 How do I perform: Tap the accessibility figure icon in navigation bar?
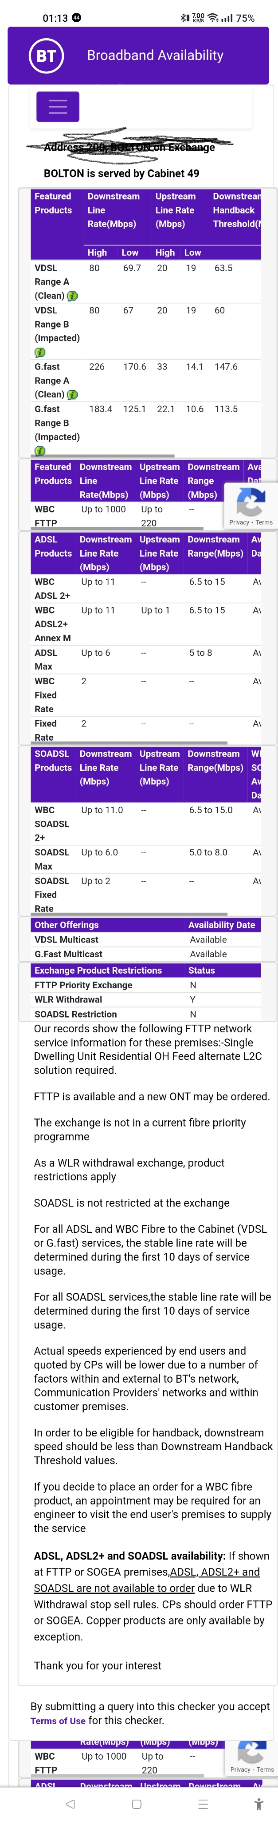coord(258,1804)
